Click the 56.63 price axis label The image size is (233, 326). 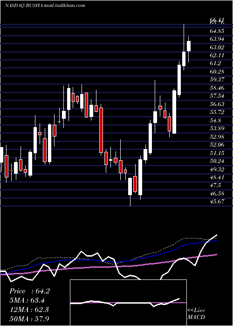(217, 104)
